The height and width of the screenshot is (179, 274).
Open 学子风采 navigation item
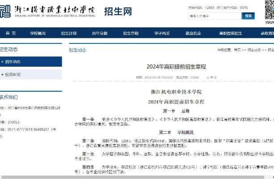point(162,34)
